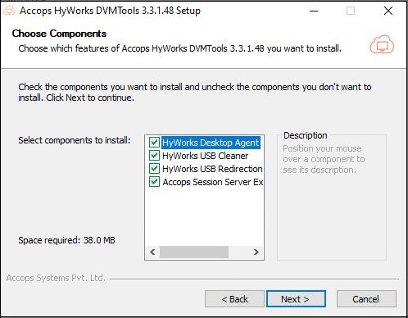Click the Accops cloud logo in header
The width and height of the screenshot is (408, 318).
(382, 44)
